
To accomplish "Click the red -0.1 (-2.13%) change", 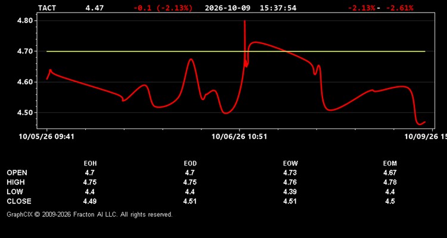I will coord(163,8).
